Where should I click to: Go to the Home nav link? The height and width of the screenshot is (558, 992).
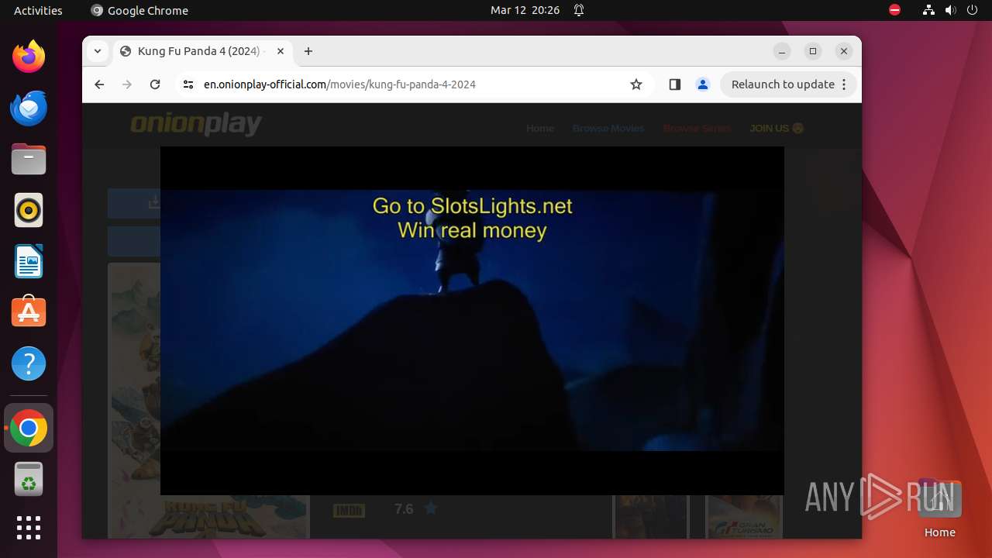tap(540, 128)
